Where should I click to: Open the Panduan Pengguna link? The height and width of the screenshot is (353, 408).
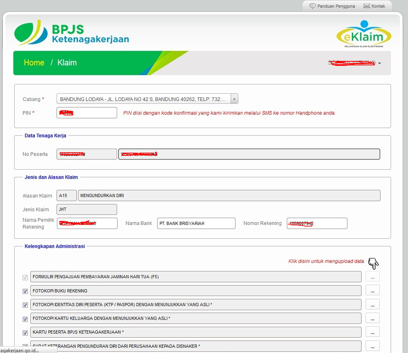[x=336, y=6]
